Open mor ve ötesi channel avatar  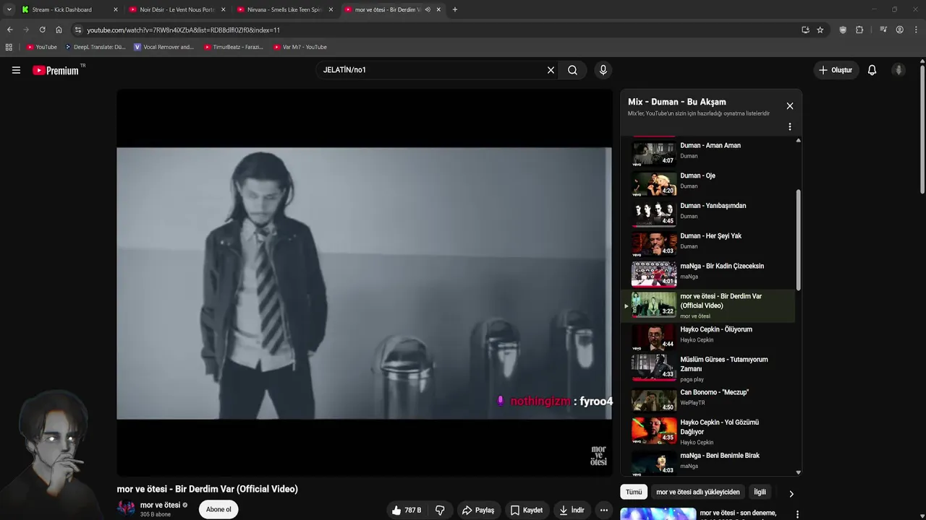[126, 508]
